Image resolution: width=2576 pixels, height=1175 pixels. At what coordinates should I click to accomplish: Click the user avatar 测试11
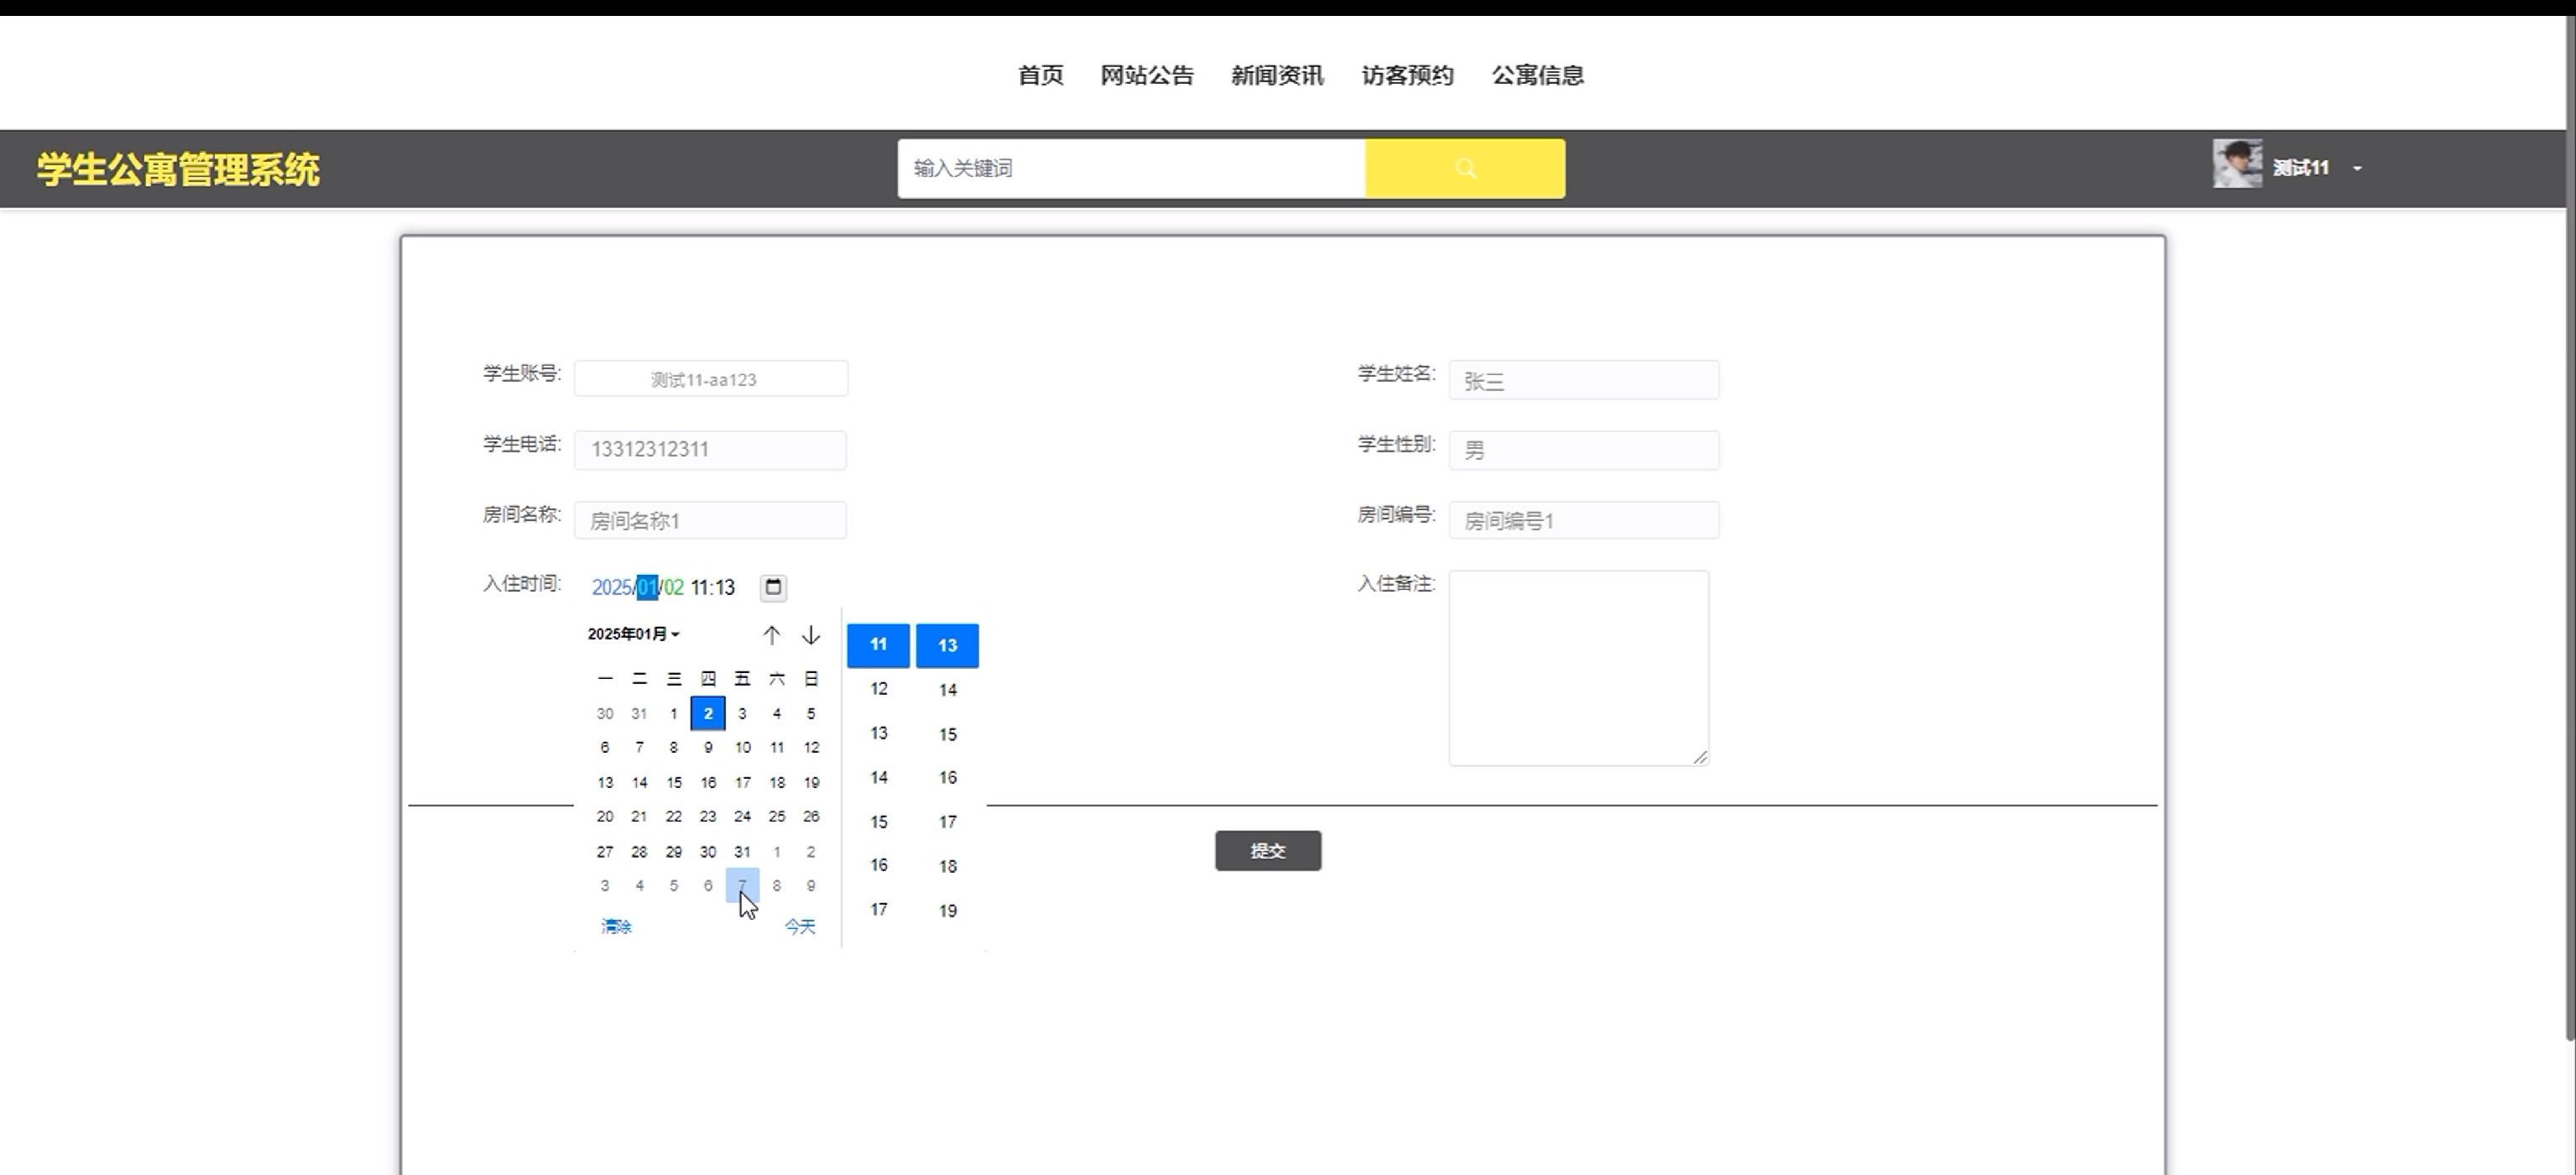tap(2236, 164)
